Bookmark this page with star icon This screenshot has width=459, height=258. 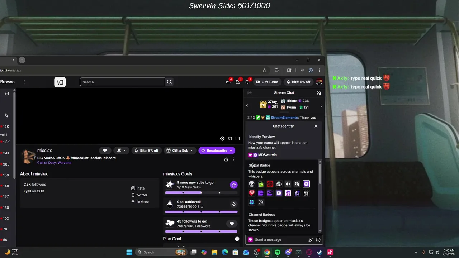pos(264,70)
